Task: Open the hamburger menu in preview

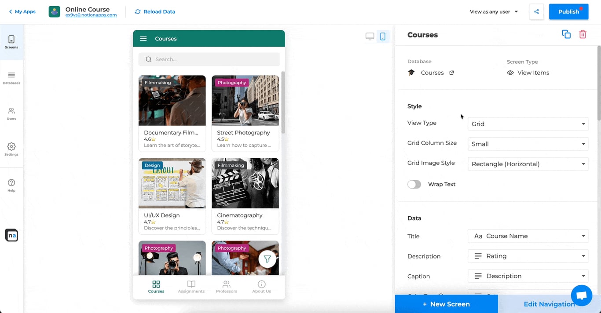Action: [143, 39]
